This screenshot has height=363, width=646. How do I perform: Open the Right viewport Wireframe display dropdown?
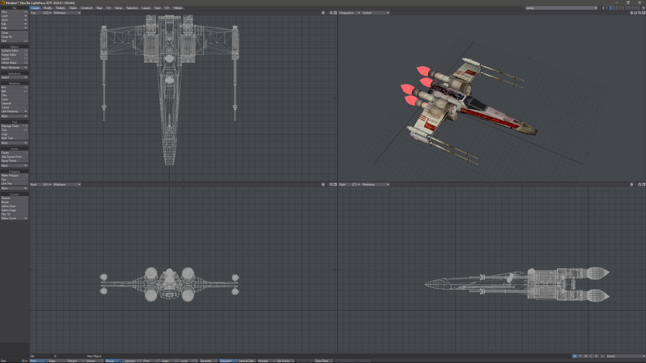tap(375, 185)
